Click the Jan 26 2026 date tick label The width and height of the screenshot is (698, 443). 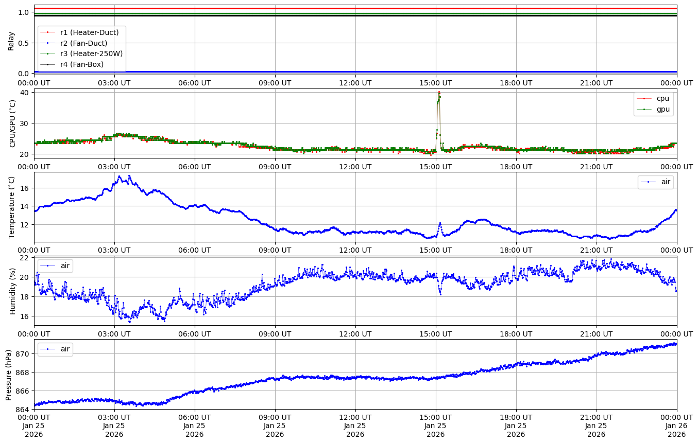[x=676, y=430]
